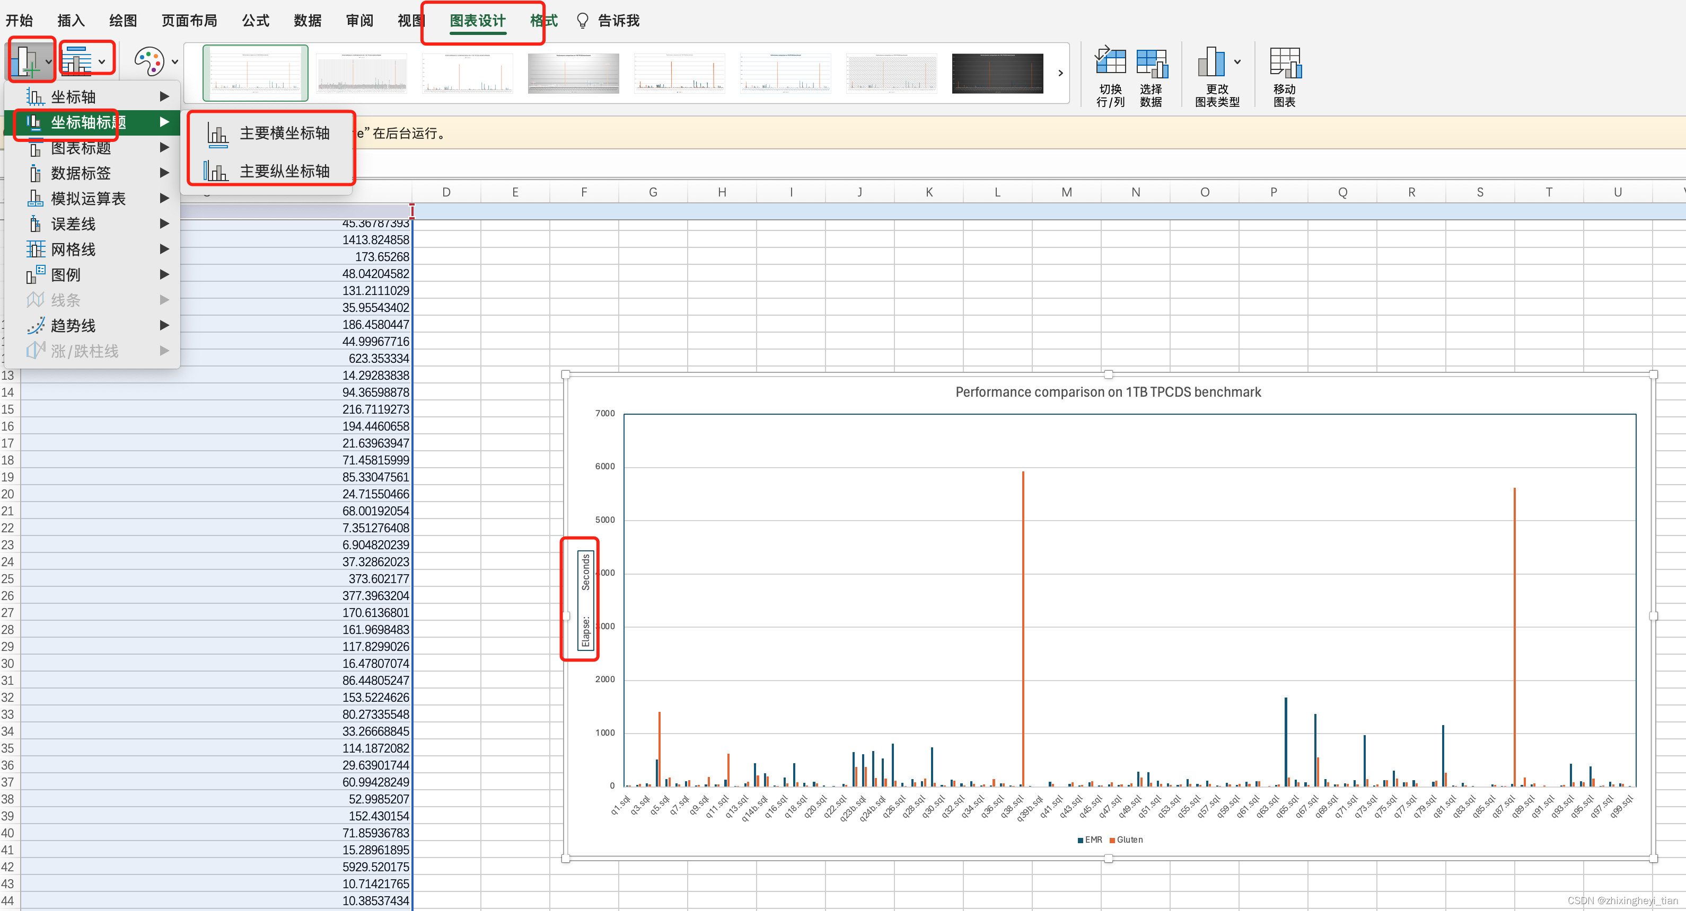The height and width of the screenshot is (911, 1686).
Task: Click the Select Data icon (选择数据)
Action: click(x=1151, y=62)
